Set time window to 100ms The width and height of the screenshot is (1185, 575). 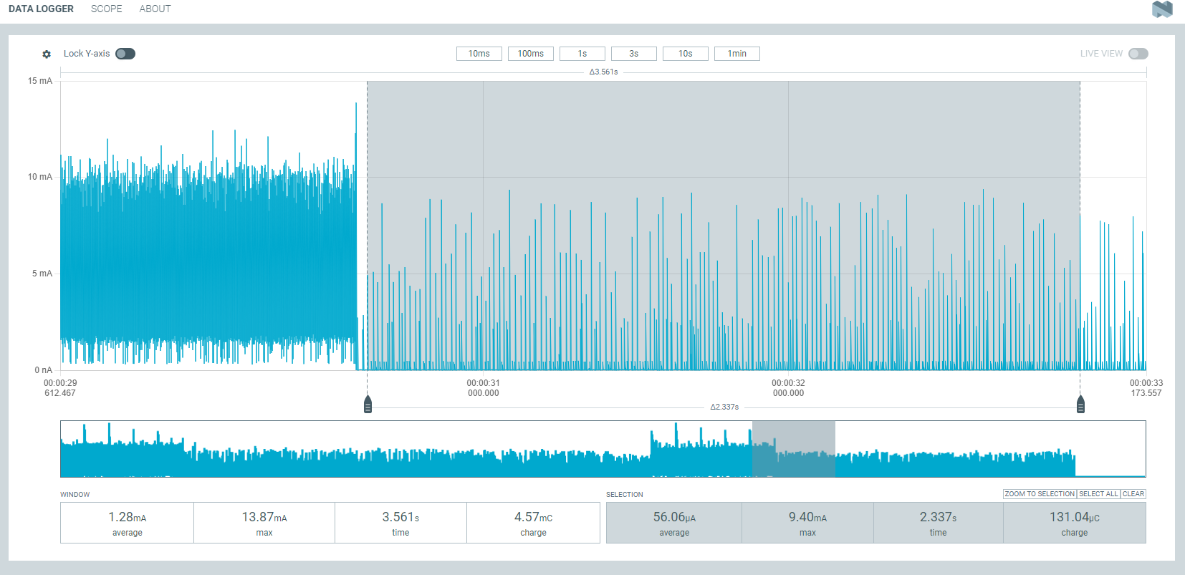(x=530, y=54)
